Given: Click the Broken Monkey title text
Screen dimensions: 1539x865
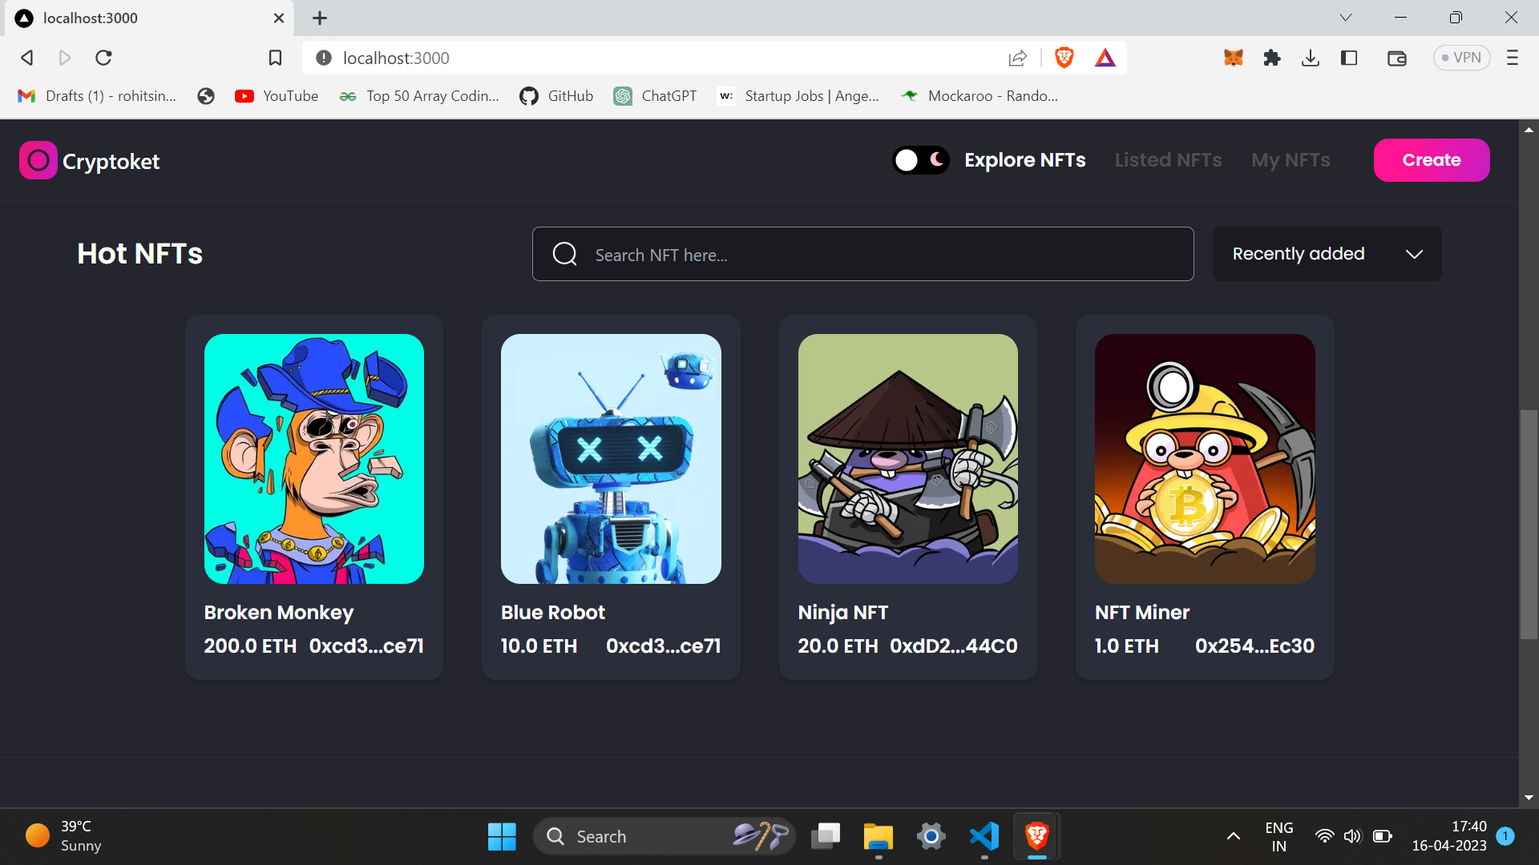Looking at the screenshot, I should (x=279, y=613).
